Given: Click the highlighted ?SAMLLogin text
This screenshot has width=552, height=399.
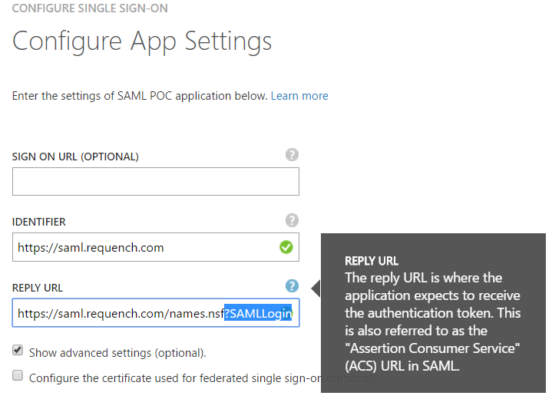Looking at the screenshot, I should click(258, 313).
